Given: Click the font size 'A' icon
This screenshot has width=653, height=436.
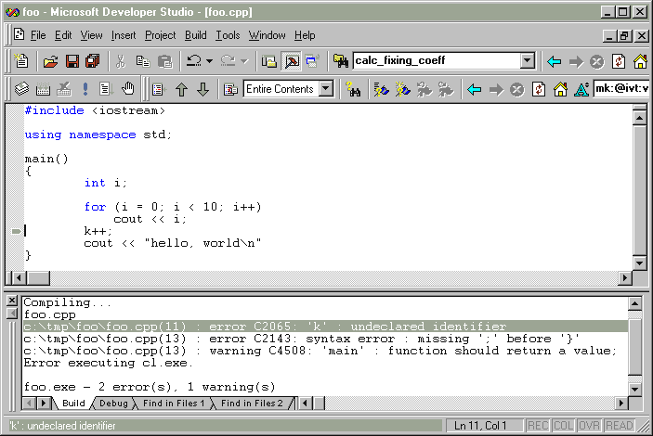Looking at the screenshot, I should click(581, 89).
